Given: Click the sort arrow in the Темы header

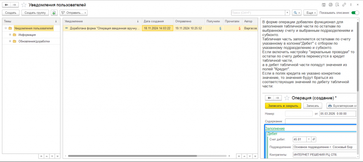Looking at the screenshot, I should 56,21.
